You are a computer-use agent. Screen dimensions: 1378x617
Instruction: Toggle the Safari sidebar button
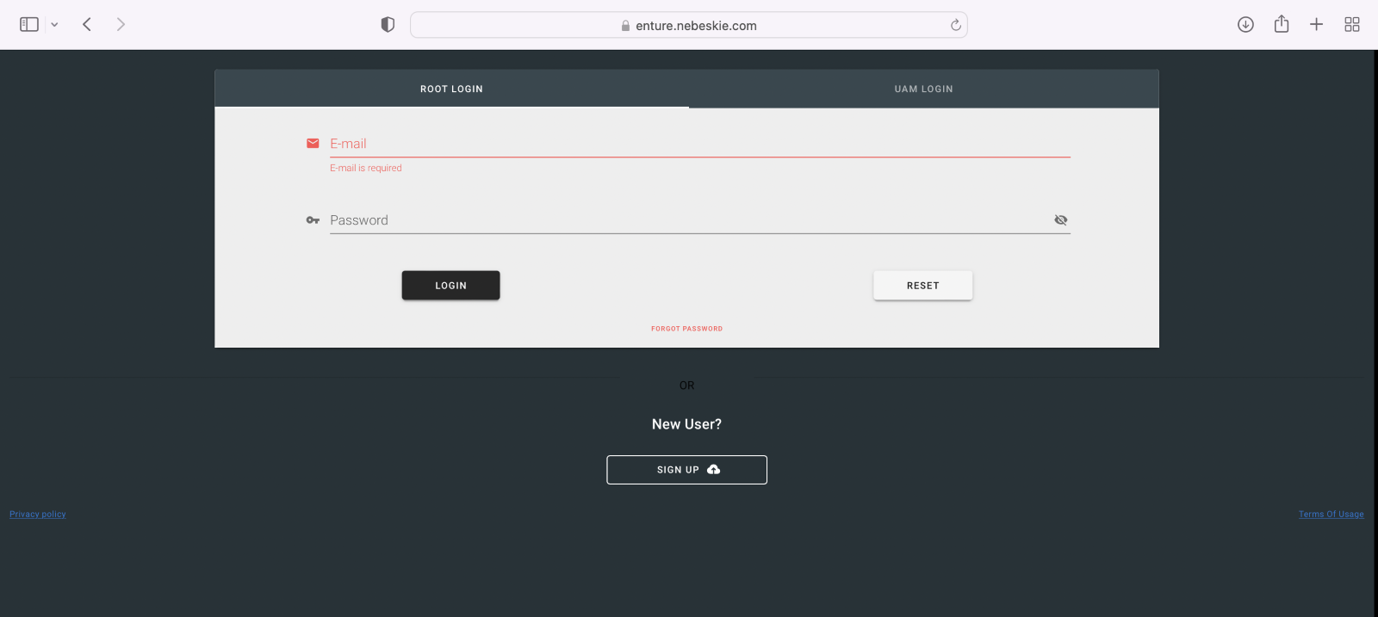[x=29, y=25]
